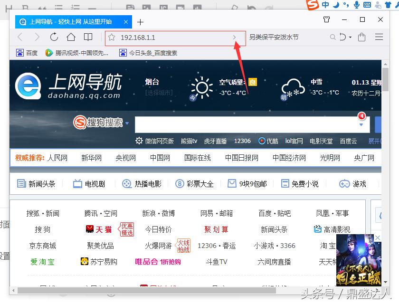Click the search magnifier icon near top right
The width and height of the screenshot is (399, 304).
click(x=333, y=37)
